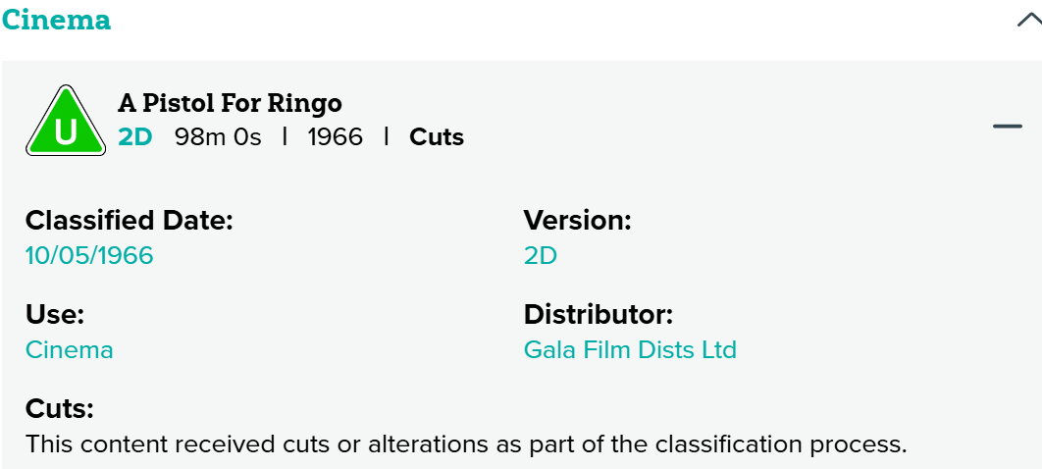Click the white U letter inside the triangle
The width and height of the screenshot is (1042, 469).
click(65, 132)
